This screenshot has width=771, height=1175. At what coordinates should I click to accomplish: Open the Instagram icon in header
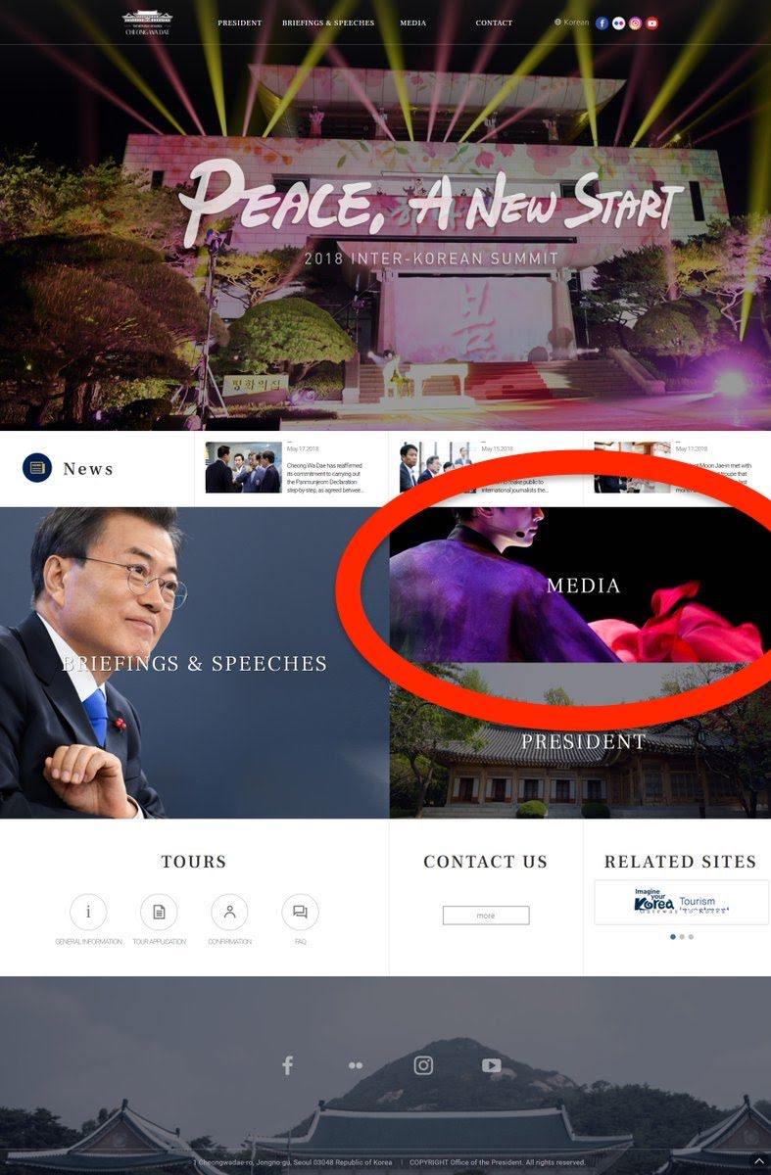pos(635,23)
